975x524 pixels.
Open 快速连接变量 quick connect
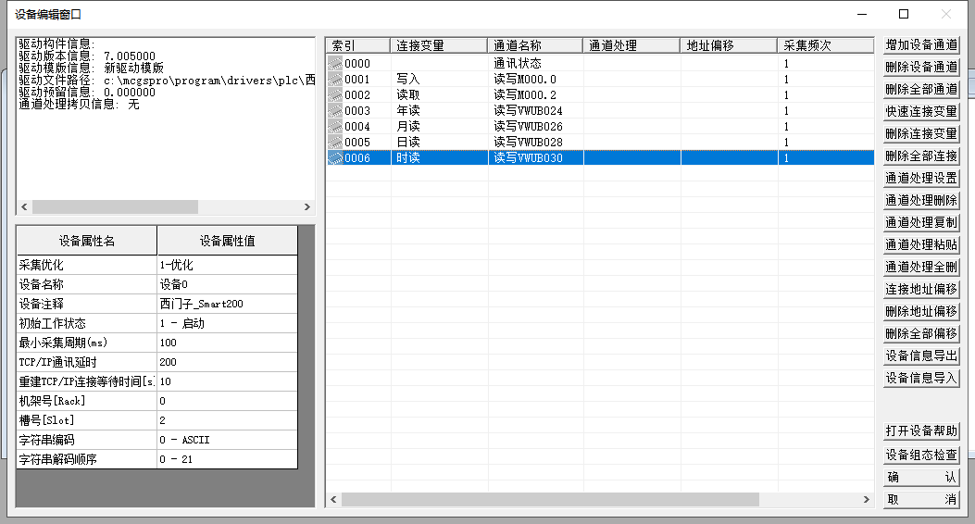(920, 111)
